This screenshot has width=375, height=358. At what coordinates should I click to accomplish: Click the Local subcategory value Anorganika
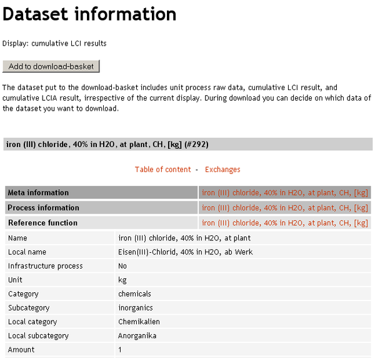pyautogui.click(x=137, y=336)
